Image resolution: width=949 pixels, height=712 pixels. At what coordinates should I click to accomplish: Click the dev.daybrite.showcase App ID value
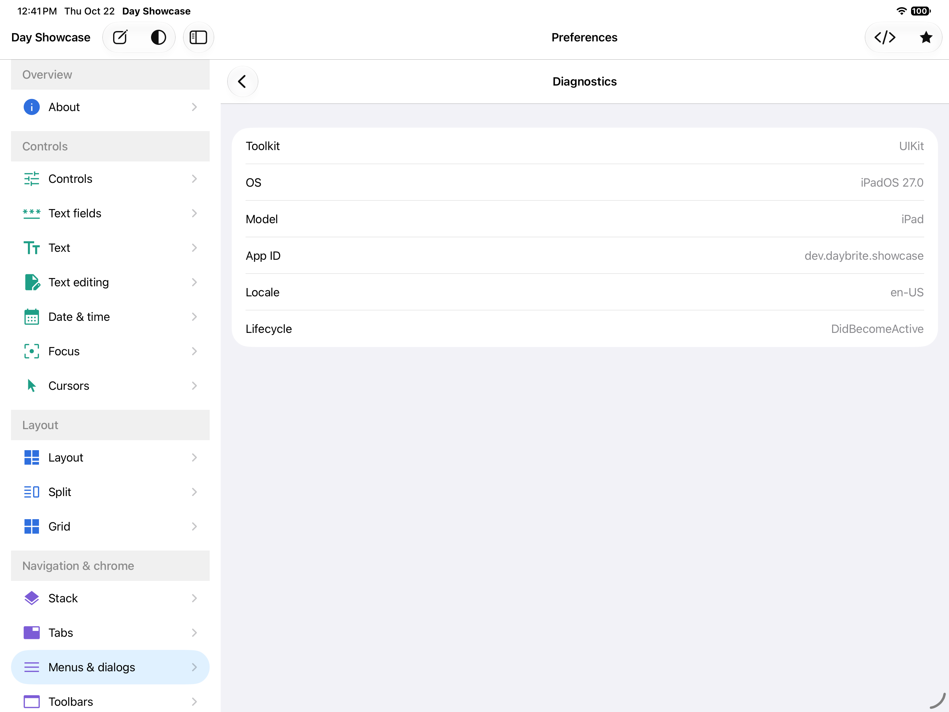(x=863, y=256)
